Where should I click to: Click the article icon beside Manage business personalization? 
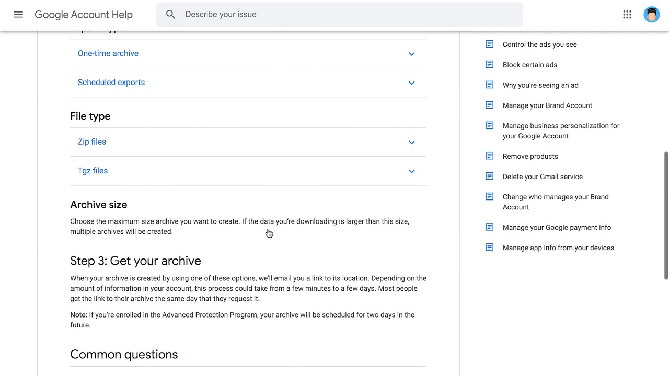(490, 126)
